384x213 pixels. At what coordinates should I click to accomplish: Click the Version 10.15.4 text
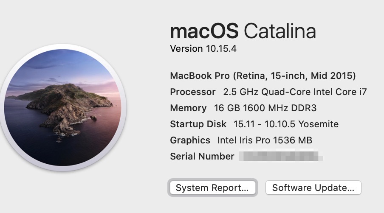tap(203, 49)
